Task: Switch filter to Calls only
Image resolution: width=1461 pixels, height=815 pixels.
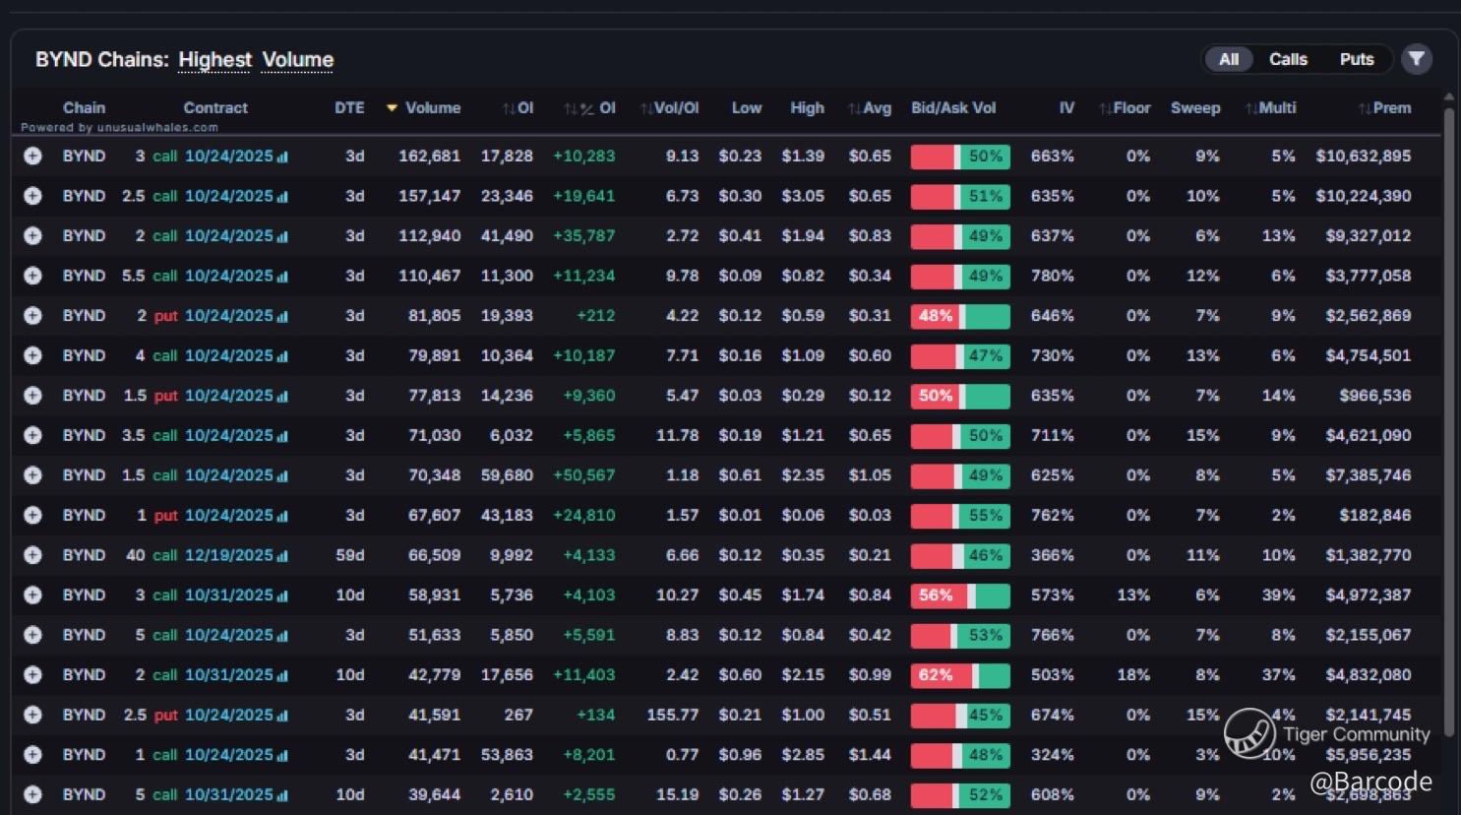Action: tap(1288, 59)
